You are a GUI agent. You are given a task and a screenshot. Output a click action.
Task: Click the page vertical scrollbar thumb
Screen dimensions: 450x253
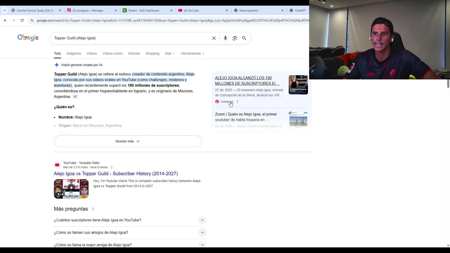[448, 84]
